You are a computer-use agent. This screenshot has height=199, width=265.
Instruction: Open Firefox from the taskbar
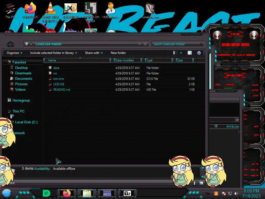coord(67,193)
